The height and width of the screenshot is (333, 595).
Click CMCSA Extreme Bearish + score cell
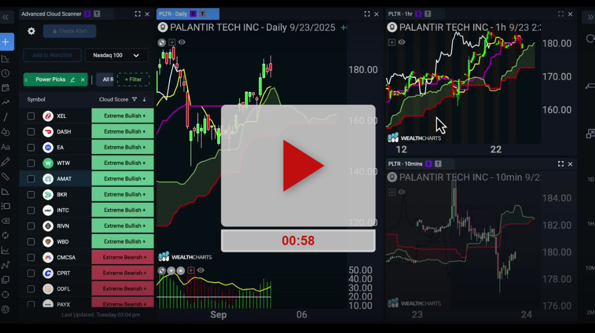[123, 257]
